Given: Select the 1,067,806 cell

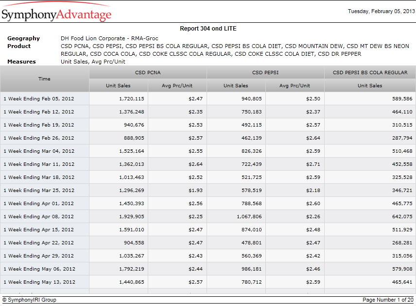Looking at the screenshot, I should pyautogui.click(x=236, y=217).
